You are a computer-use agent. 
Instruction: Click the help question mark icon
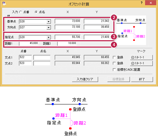click(x=141, y=3)
